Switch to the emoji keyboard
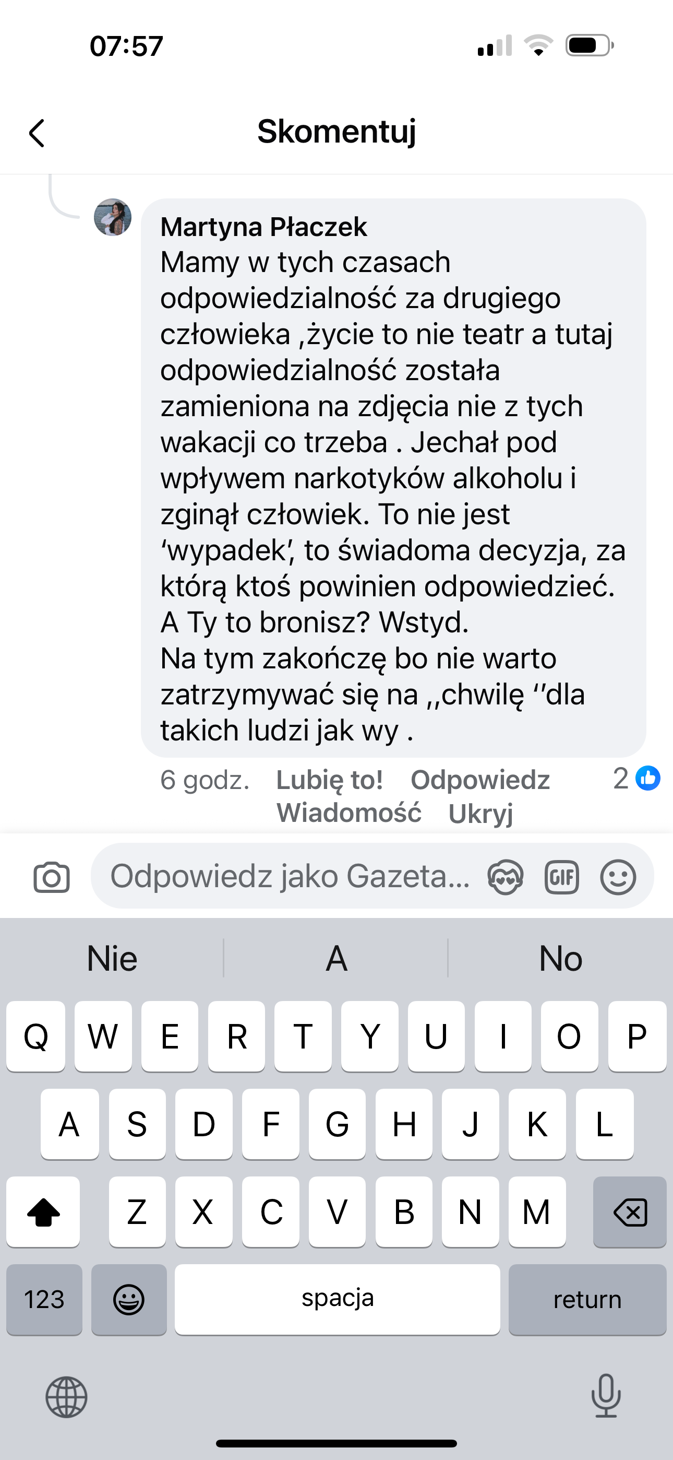 point(129,1299)
